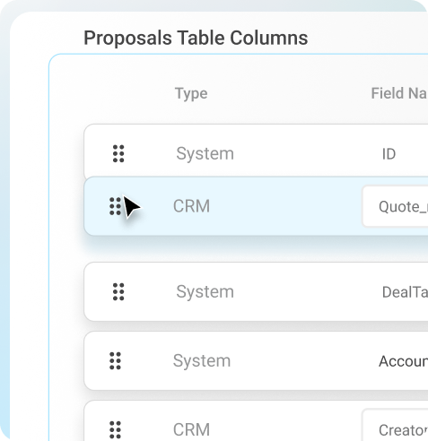Click the DealTa field name text
Viewport: 428px width, 441px height.
(405, 292)
